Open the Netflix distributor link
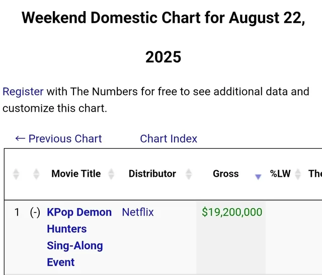 pyautogui.click(x=138, y=212)
